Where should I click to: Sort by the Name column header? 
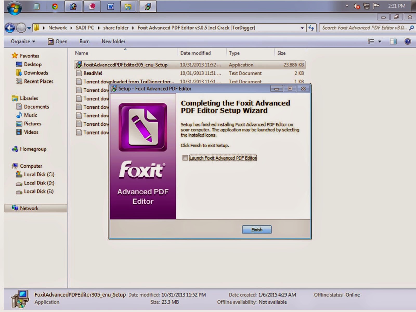(125, 53)
